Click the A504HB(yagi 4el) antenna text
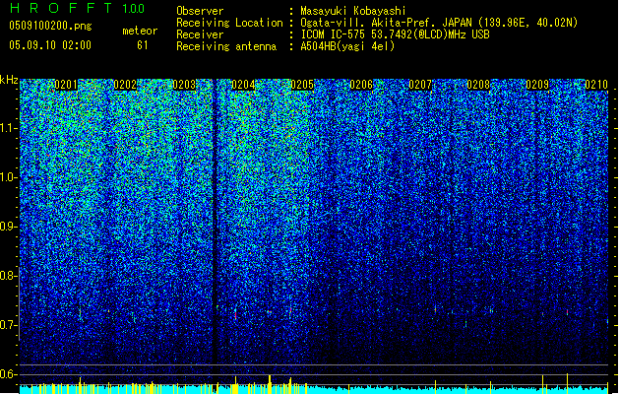Screen dimensions: 619x394 click(x=347, y=46)
